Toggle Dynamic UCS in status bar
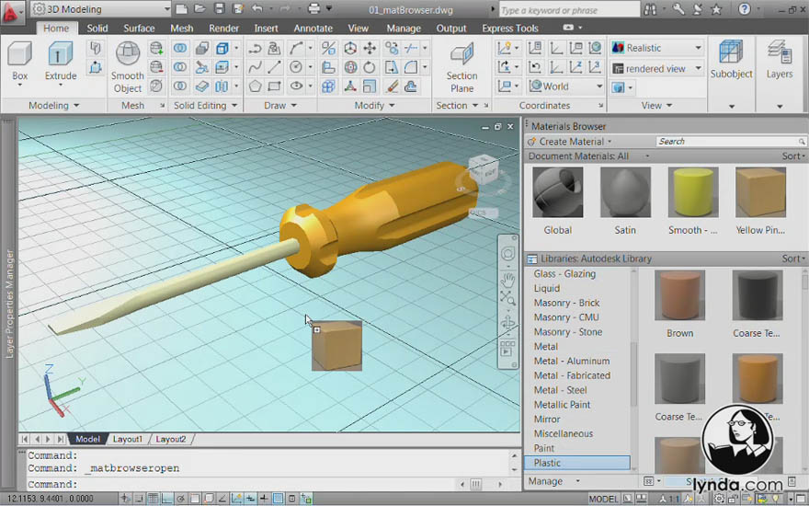809x506 pixels. [236, 499]
